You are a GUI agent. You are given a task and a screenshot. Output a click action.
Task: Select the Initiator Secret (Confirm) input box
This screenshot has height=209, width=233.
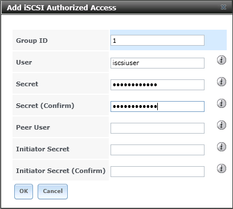pos(157,171)
